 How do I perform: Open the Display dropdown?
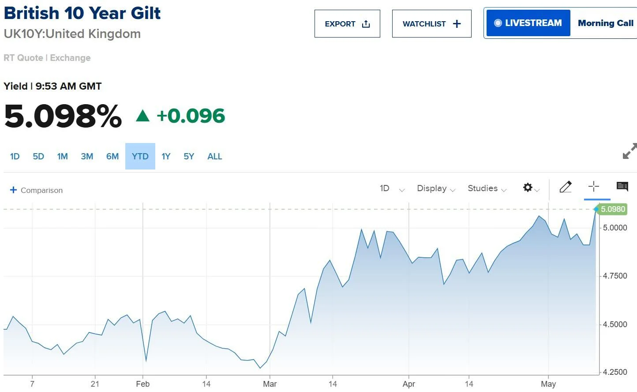pyautogui.click(x=436, y=188)
